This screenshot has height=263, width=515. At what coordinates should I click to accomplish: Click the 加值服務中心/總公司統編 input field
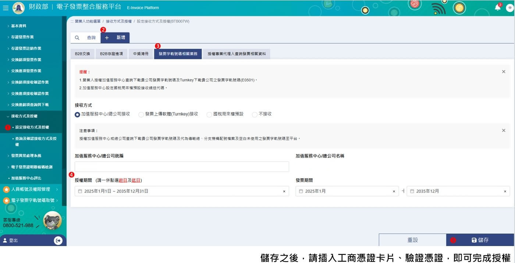coord(182,166)
